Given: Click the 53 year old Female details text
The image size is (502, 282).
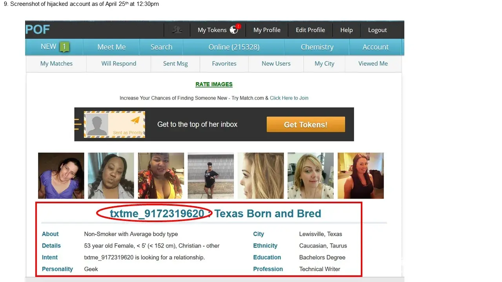Looking at the screenshot, I should coord(152,246).
